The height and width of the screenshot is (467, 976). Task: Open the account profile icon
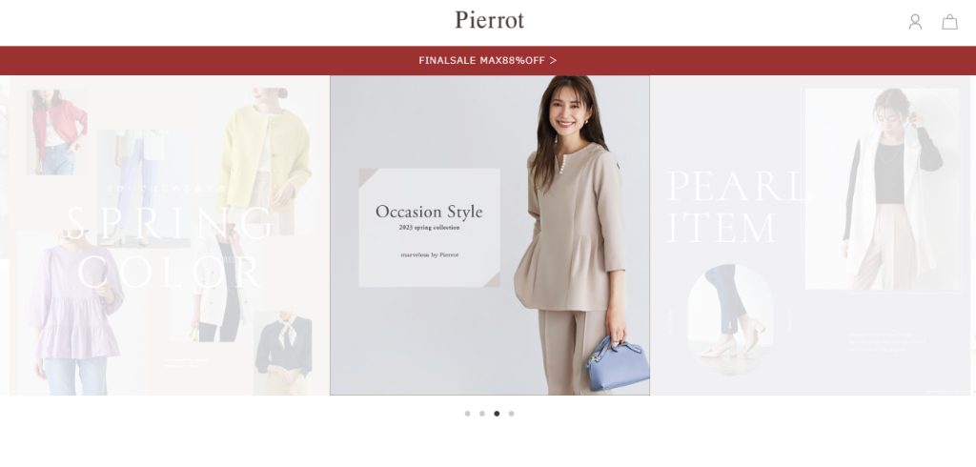(x=915, y=22)
